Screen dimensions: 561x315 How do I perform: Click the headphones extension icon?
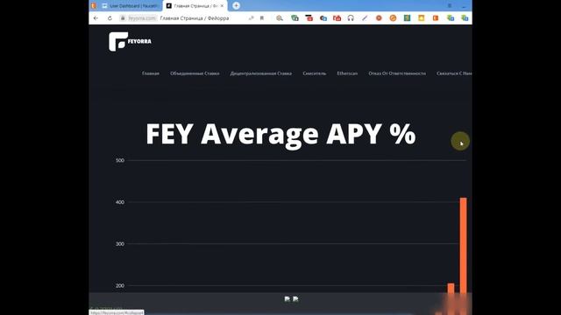pyautogui.click(x=351, y=18)
